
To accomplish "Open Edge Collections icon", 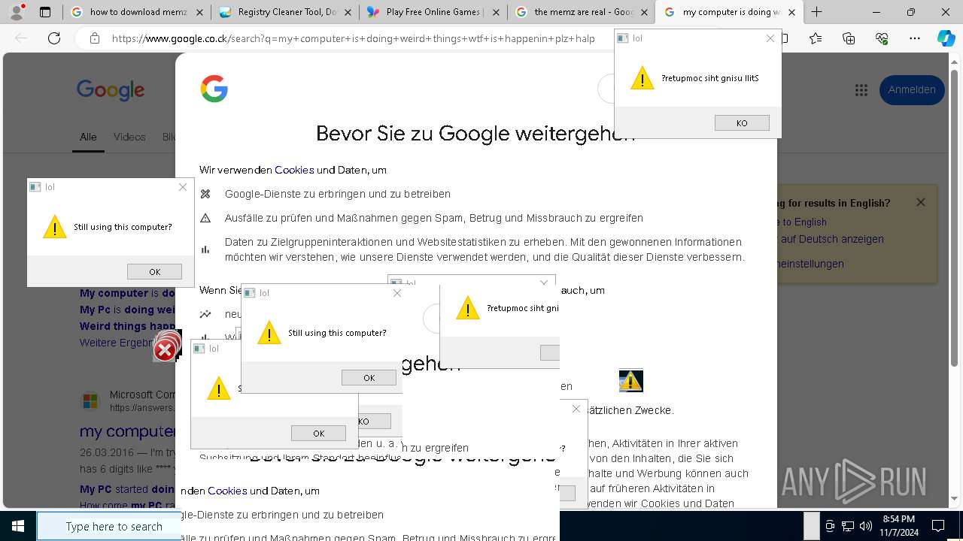I will [x=849, y=38].
